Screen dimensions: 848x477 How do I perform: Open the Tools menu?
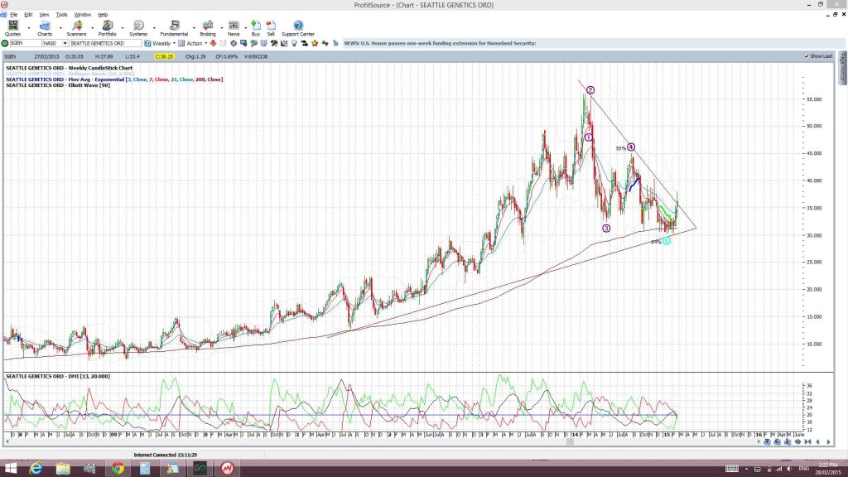point(61,15)
